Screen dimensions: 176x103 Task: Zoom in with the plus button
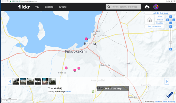[x=171, y=49]
